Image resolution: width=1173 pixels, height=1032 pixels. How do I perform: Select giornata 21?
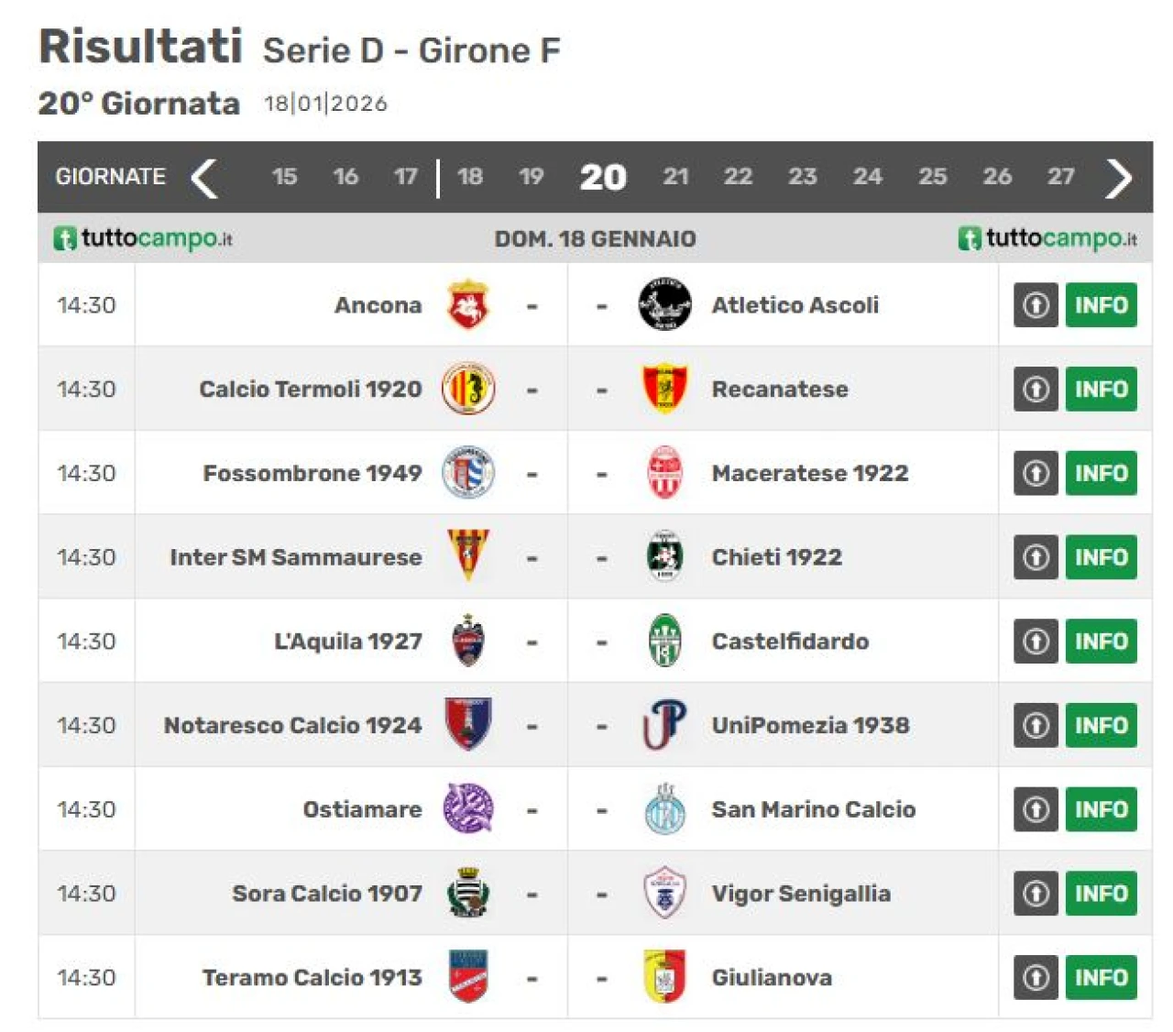click(x=675, y=177)
